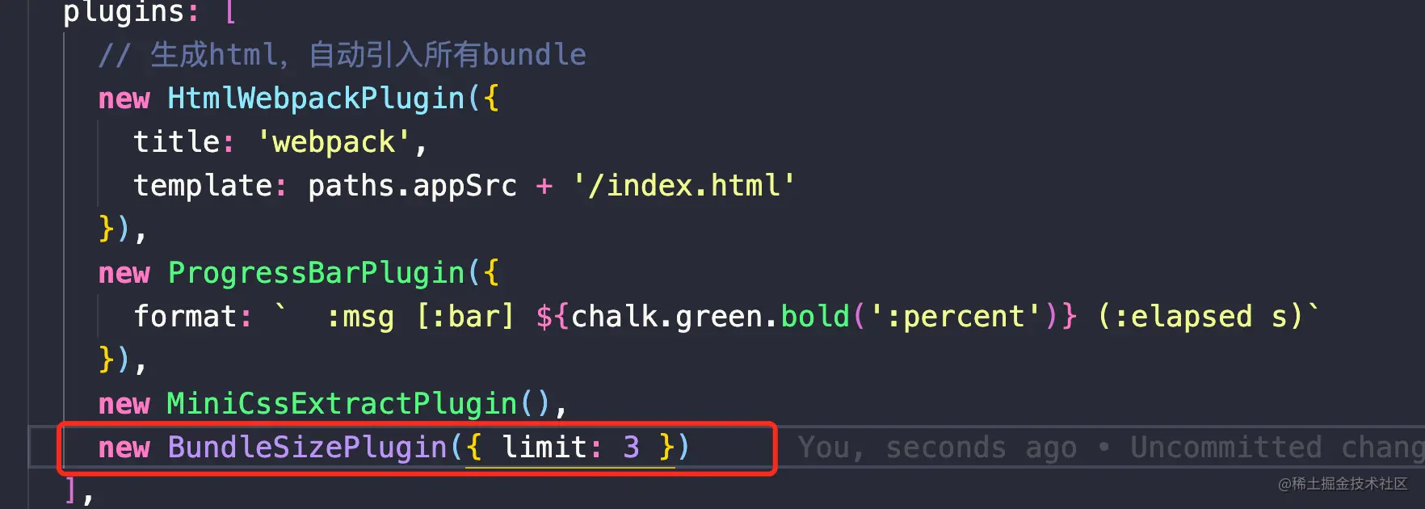
Task: Click the git blame 'You, seconds ago' annotation
Action: pyautogui.click(x=937, y=448)
